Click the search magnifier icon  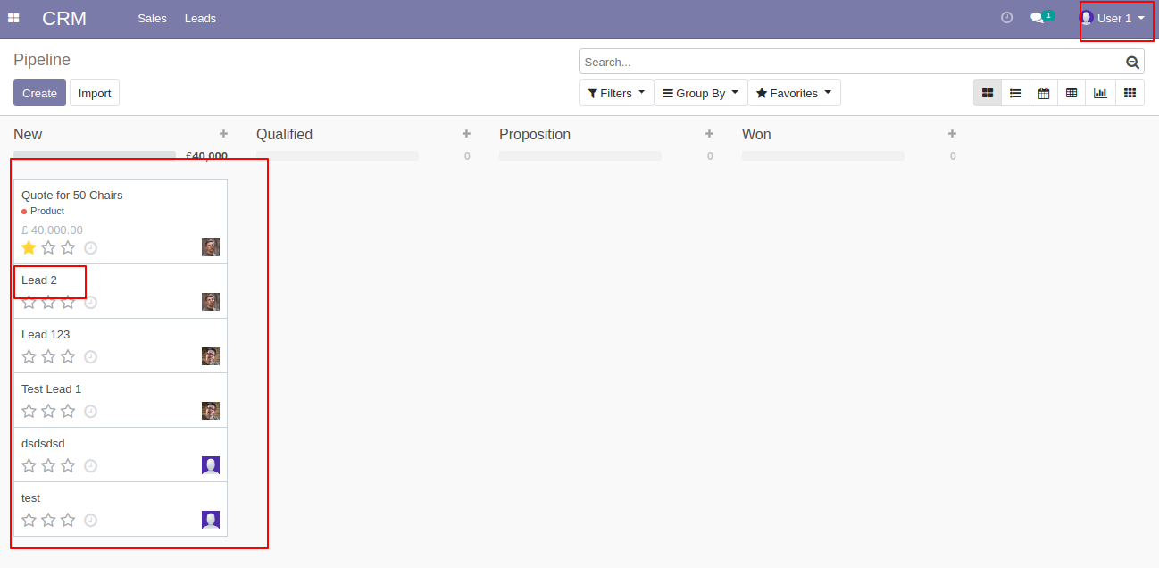(x=1132, y=62)
